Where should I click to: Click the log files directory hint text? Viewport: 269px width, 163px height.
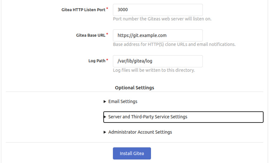pos(154,70)
